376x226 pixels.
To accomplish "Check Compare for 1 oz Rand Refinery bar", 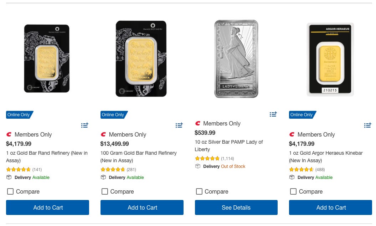I will click(10, 191).
